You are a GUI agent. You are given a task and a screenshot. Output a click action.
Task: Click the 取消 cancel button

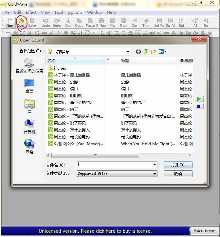(x=178, y=174)
